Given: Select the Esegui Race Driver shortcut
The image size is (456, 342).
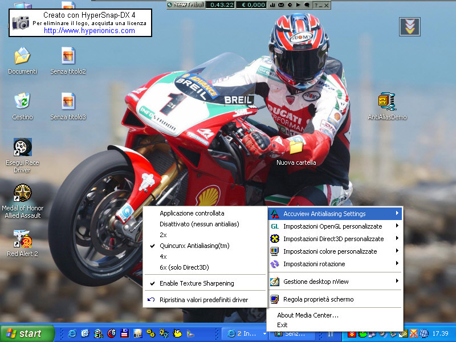Looking at the screenshot, I should [x=22, y=147].
